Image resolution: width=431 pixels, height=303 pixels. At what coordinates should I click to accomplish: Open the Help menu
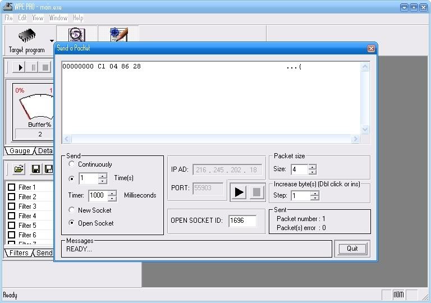(78, 18)
